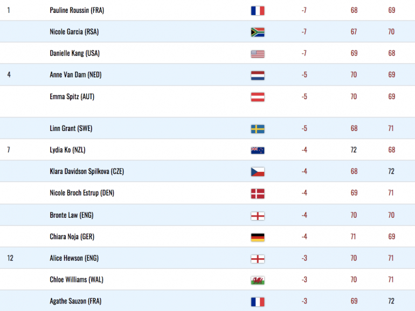Click Linn Grant's -5 total score

[x=304, y=128]
